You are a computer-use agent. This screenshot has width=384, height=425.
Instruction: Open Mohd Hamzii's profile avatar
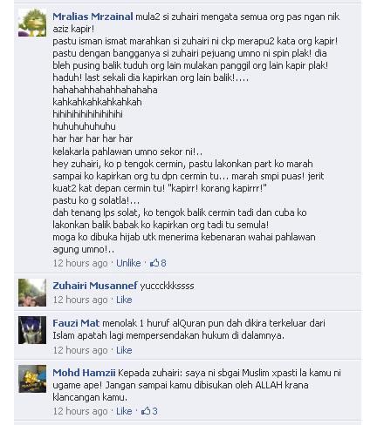click(x=32, y=379)
